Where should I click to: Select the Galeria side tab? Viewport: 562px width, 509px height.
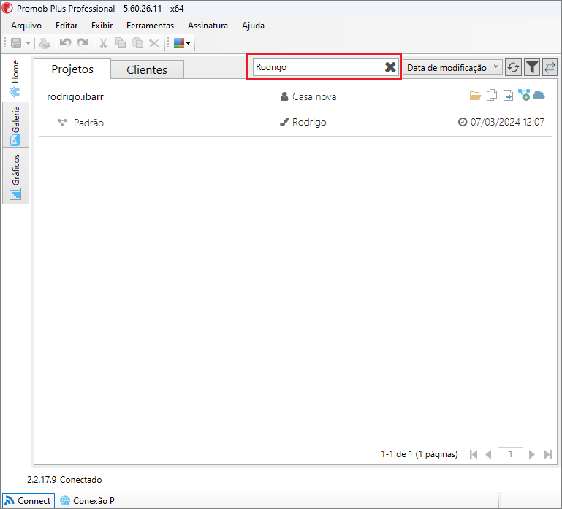point(15,125)
